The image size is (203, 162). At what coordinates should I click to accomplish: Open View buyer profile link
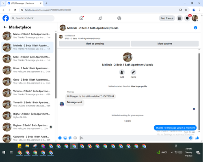click(139, 86)
